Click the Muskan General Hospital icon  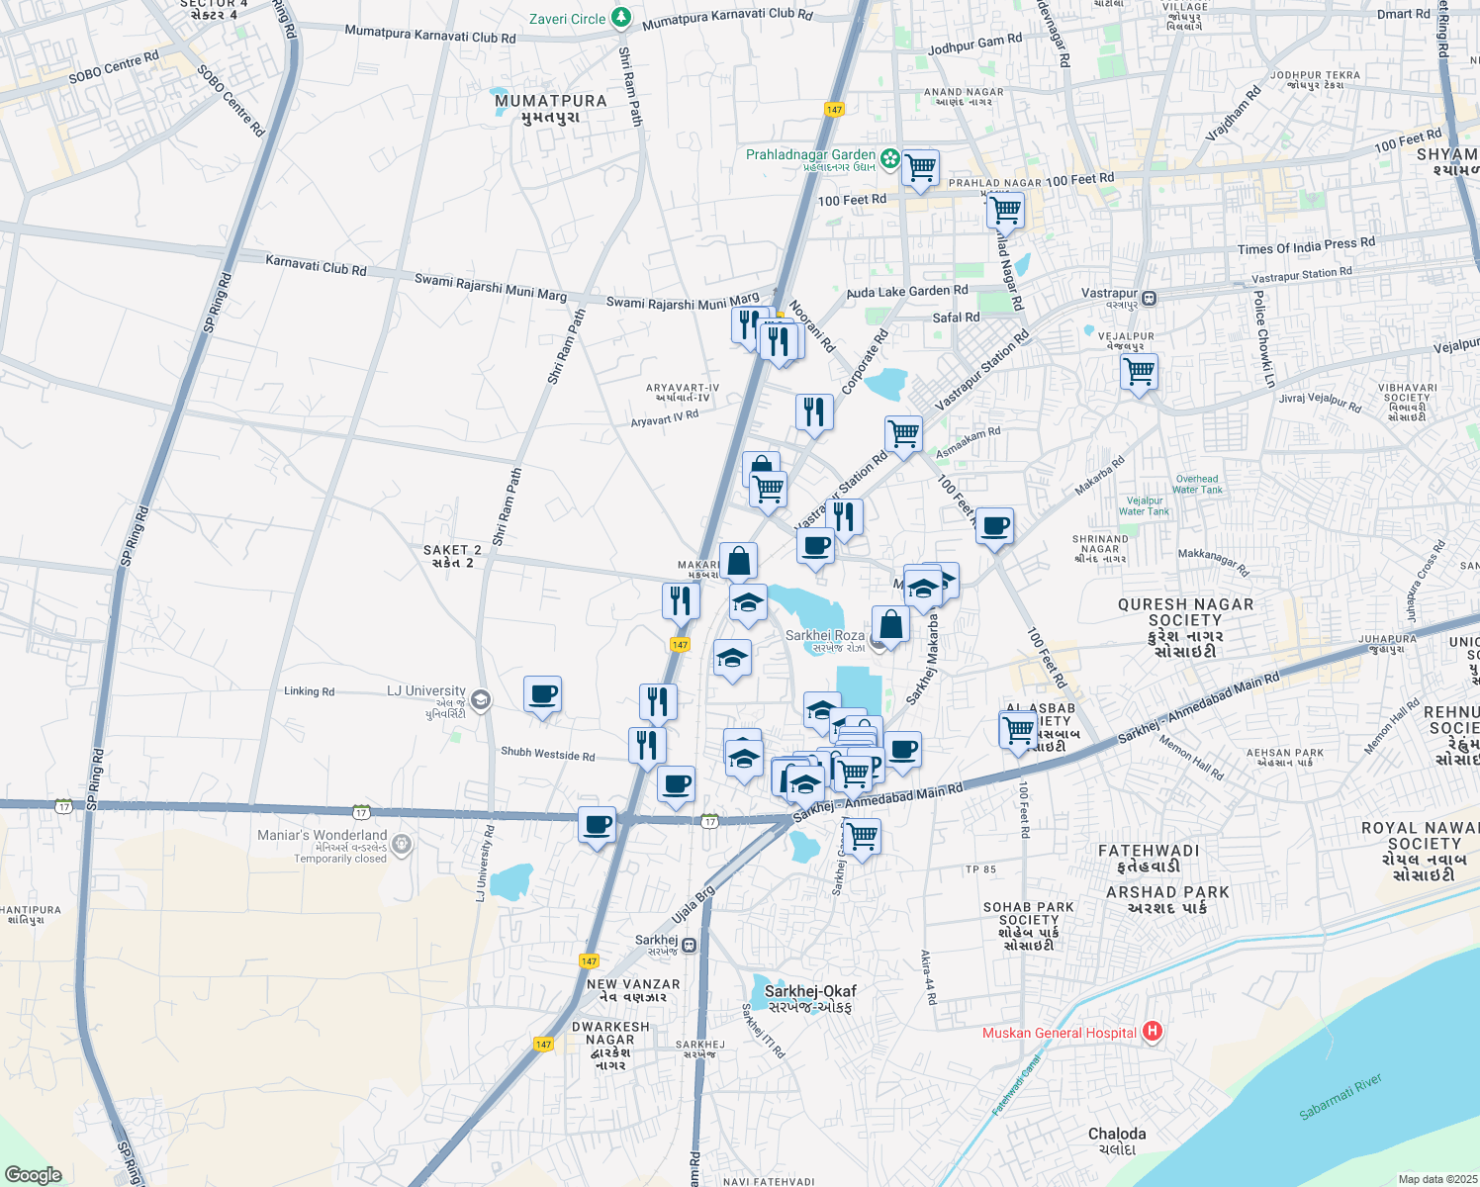click(x=1152, y=1032)
